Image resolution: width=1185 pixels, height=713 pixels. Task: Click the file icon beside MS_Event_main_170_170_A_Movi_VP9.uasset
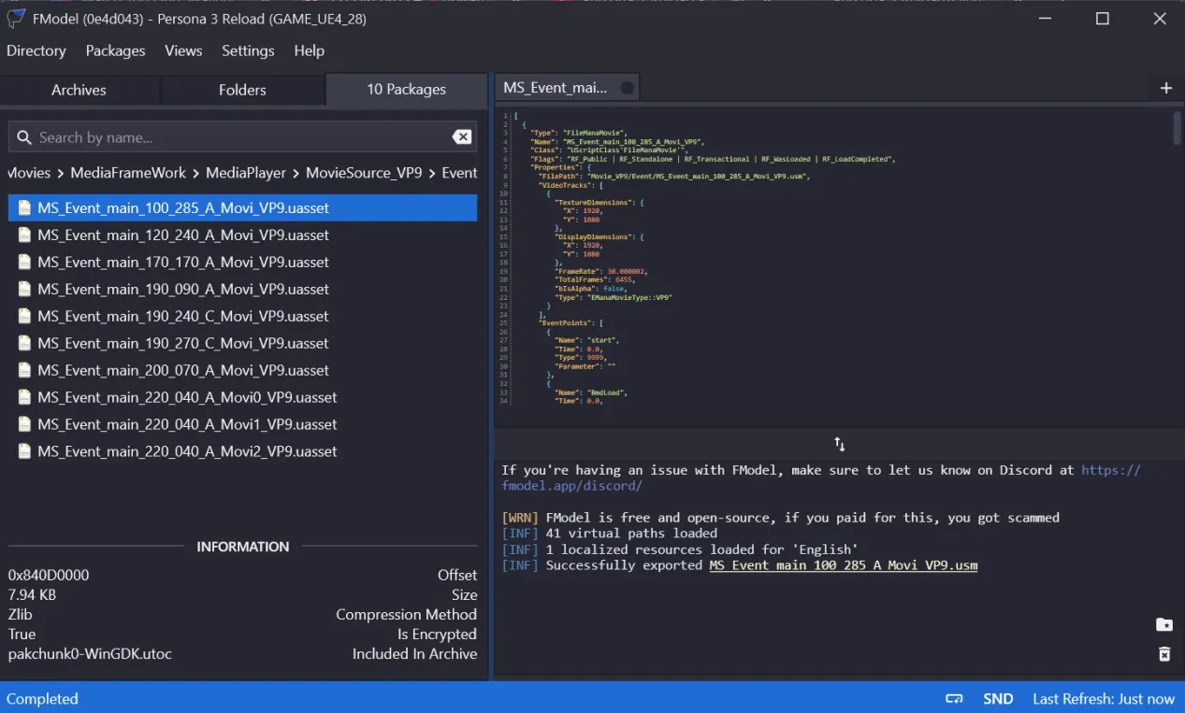pos(24,263)
